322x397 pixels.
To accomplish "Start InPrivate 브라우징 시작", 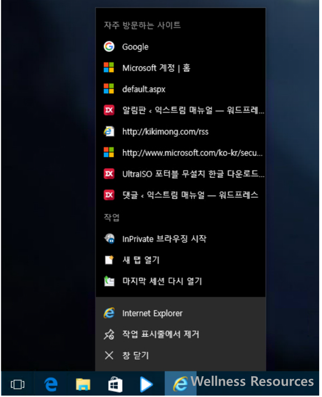I will point(180,239).
